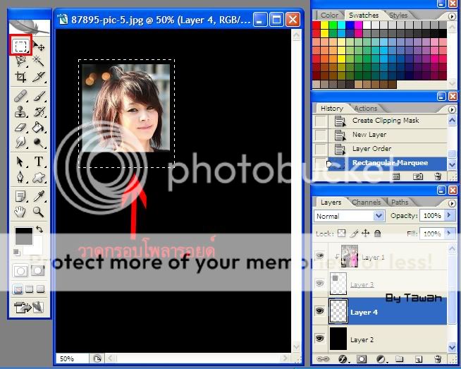The image size is (461, 369).
Task: Click the zoom percentage field 50%
Action: point(72,358)
